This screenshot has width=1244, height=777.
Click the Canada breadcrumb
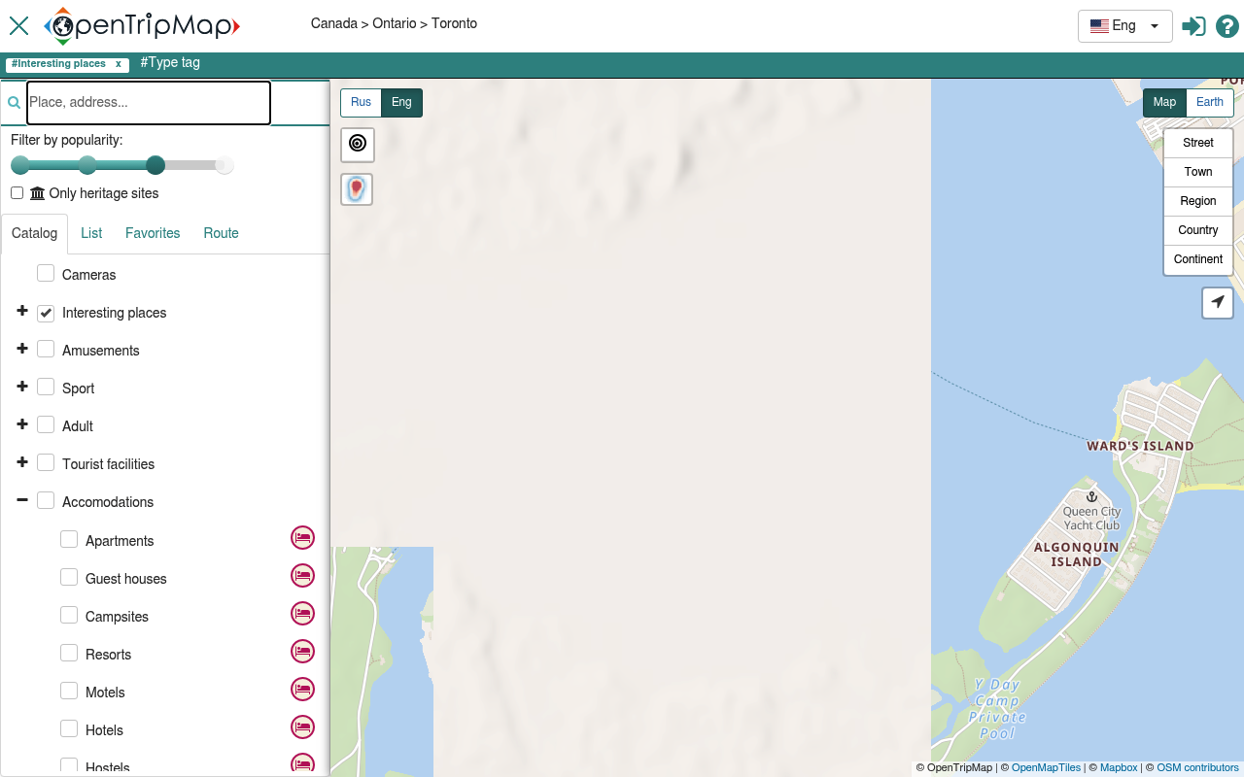click(333, 23)
